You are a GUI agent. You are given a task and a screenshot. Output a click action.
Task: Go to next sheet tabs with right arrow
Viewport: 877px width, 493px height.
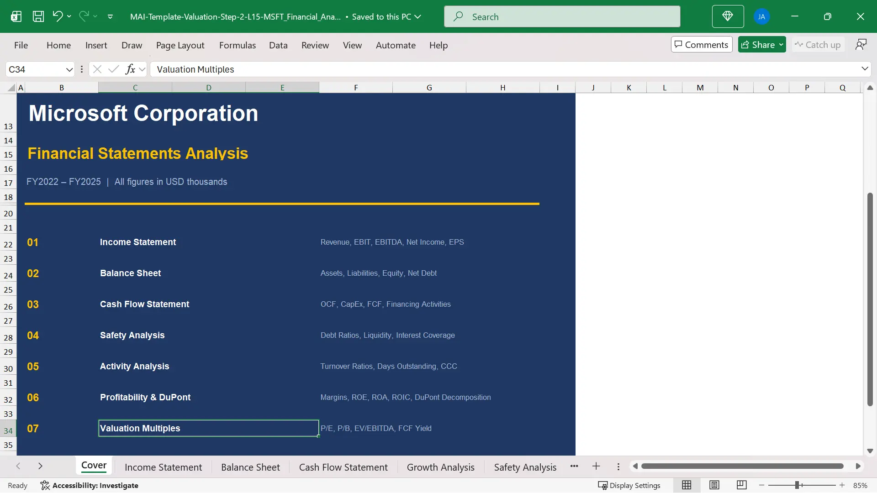tap(40, 466)
